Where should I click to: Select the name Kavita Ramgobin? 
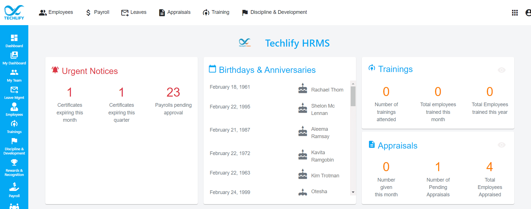pyautogui.click(x=322, y=156)
